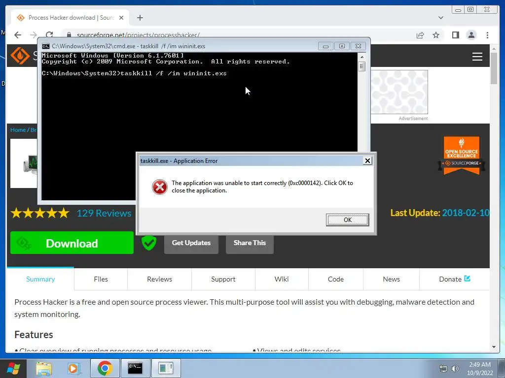Click OK in the taskkill Application Error dialog
The width and height of the screenshot is (505, 378).
347,220
